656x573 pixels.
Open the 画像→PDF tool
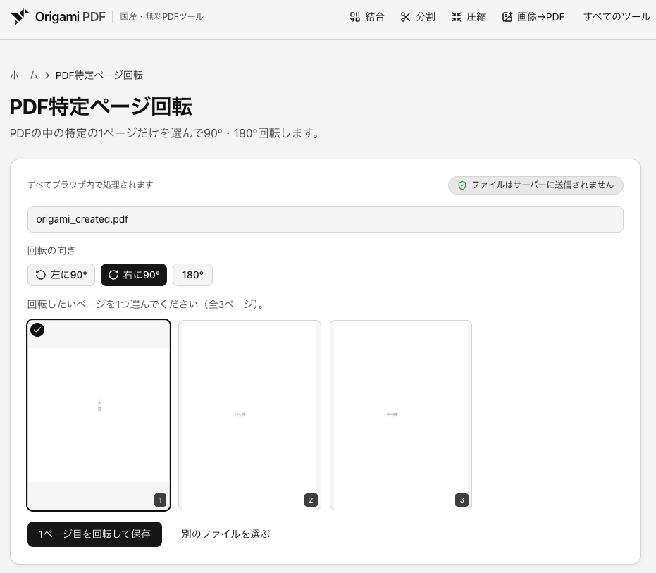533,17
